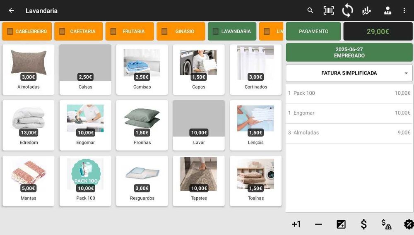Add Toalhas product to the order
The image size is (414, 235).
tap(255, 181)
